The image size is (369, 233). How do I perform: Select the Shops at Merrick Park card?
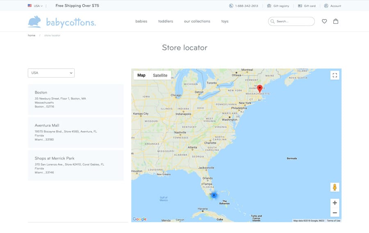tap(76, 165)
